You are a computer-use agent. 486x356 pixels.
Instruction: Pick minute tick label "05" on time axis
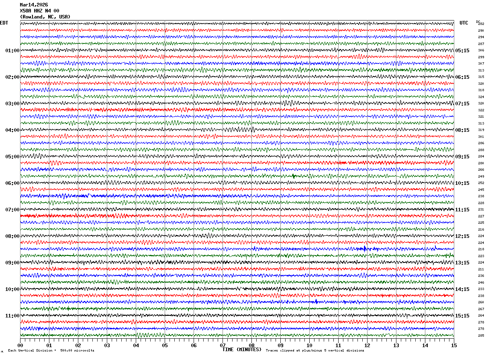pos(165,345)
